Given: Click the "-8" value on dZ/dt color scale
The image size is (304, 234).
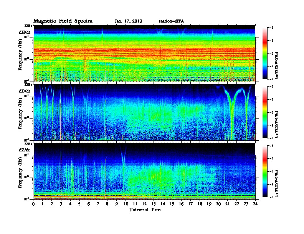Looking at the screenshot, I should 272,184.
